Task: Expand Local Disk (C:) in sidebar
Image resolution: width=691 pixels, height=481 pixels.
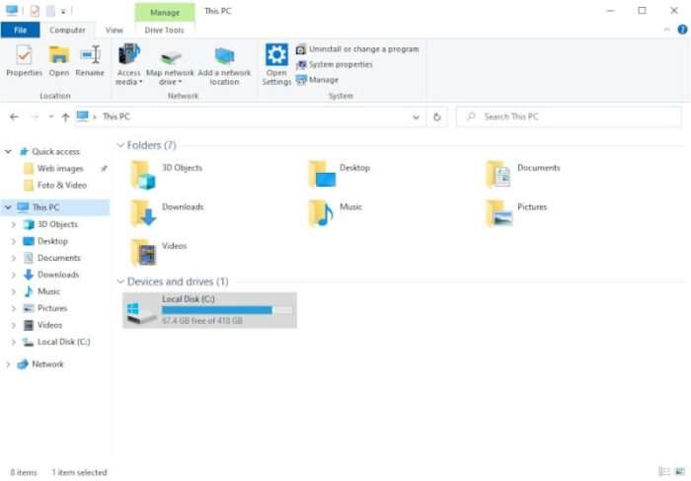Action: coord(13,342)
